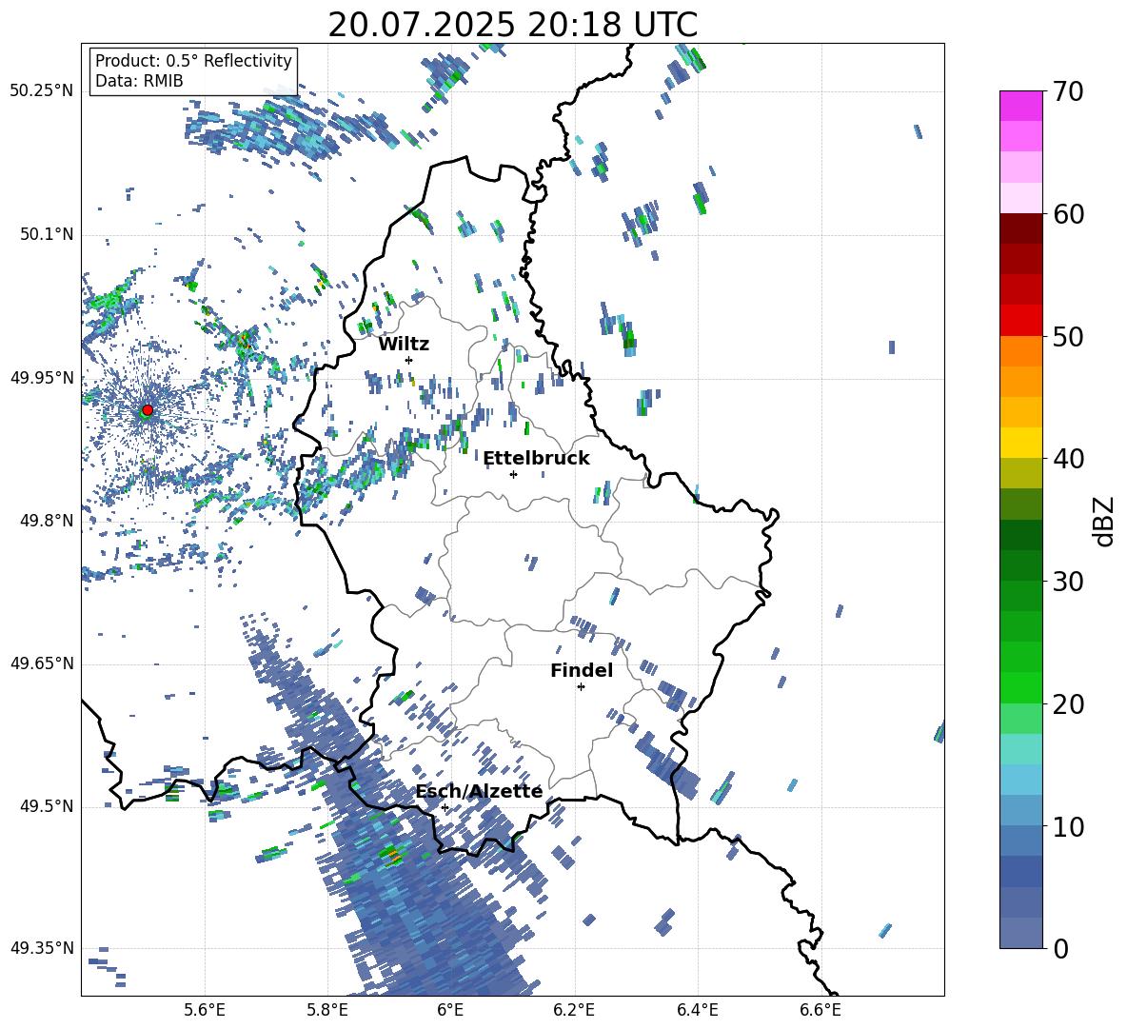Click the colorbar tick label 50
Viewport: 1127px width, 1029px height.
click(1068, 336)
